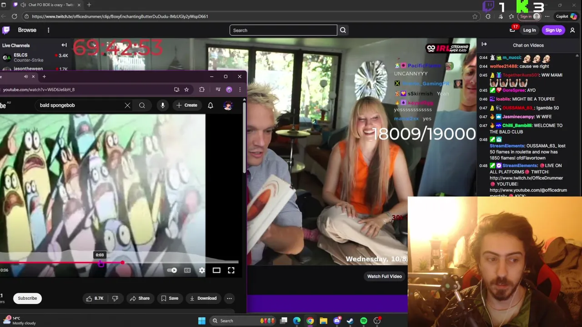Click the Edge tab actions icon
This screenshot has height=327, width=582.
pyautogui.click(x=4, y=5)
